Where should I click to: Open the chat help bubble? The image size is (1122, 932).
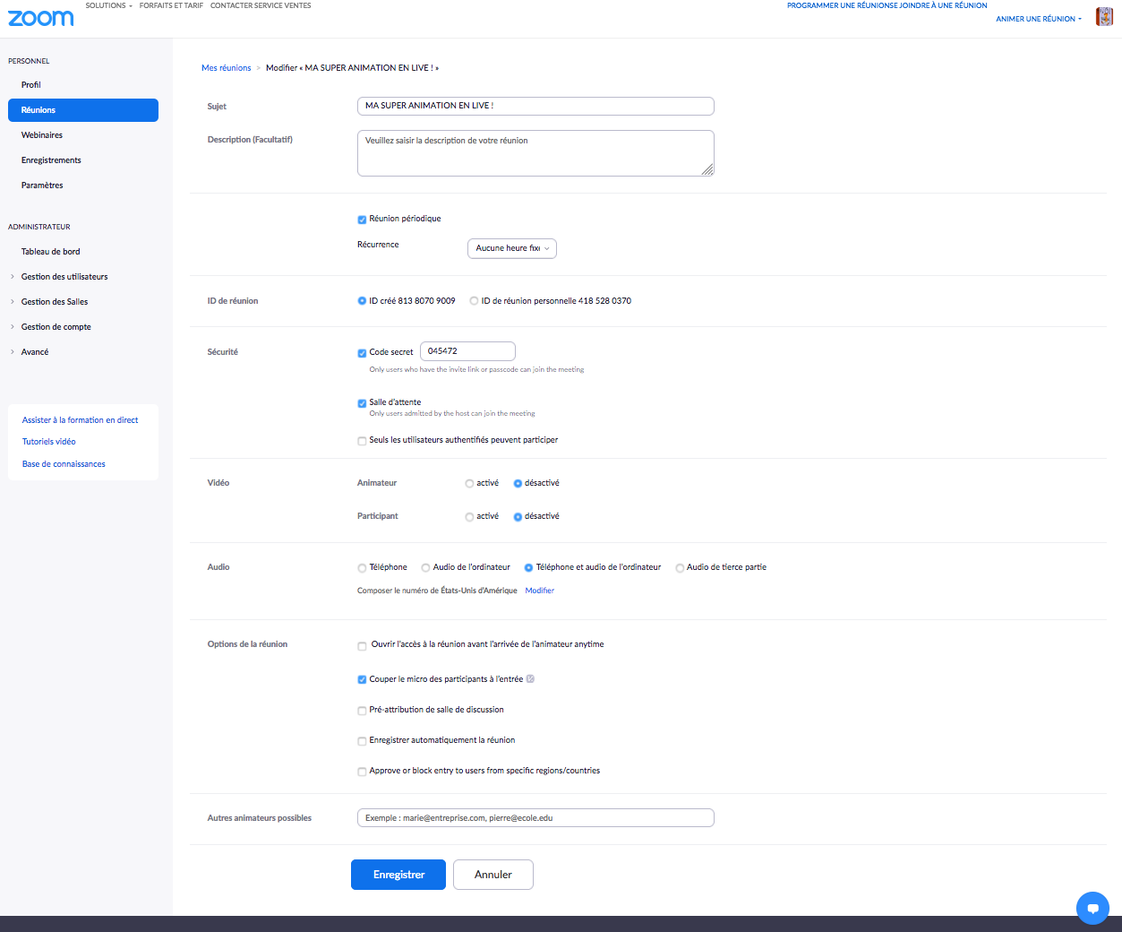tap(1092, 908)
